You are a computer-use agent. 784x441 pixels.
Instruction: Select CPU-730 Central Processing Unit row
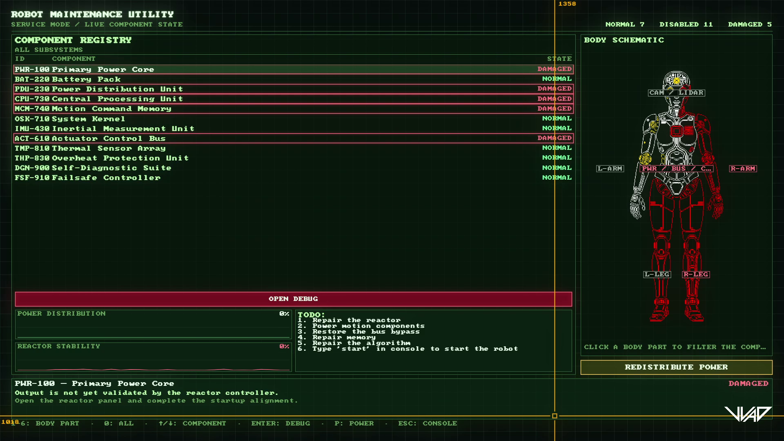(293, 99)
